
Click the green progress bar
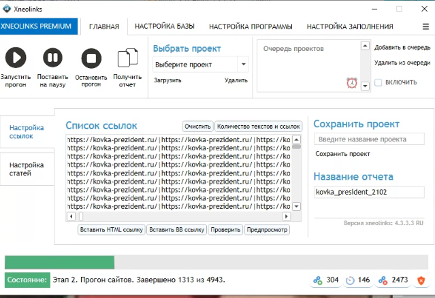pyautogui.click(x=59, y=262)
